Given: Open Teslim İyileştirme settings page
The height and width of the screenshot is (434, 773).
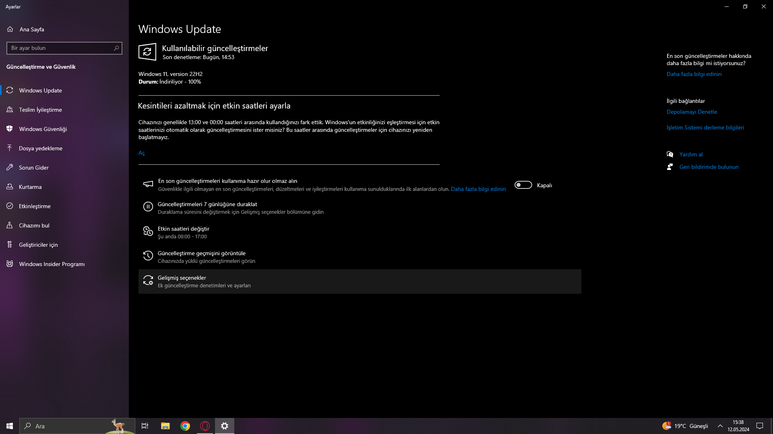Looking at the screenshot, I should coord(40,110).
